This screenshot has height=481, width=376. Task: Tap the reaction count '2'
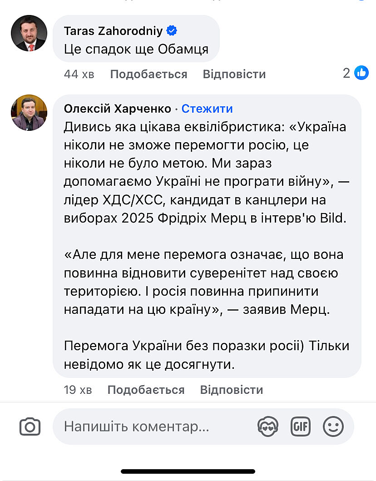click(x=346, y=73)
